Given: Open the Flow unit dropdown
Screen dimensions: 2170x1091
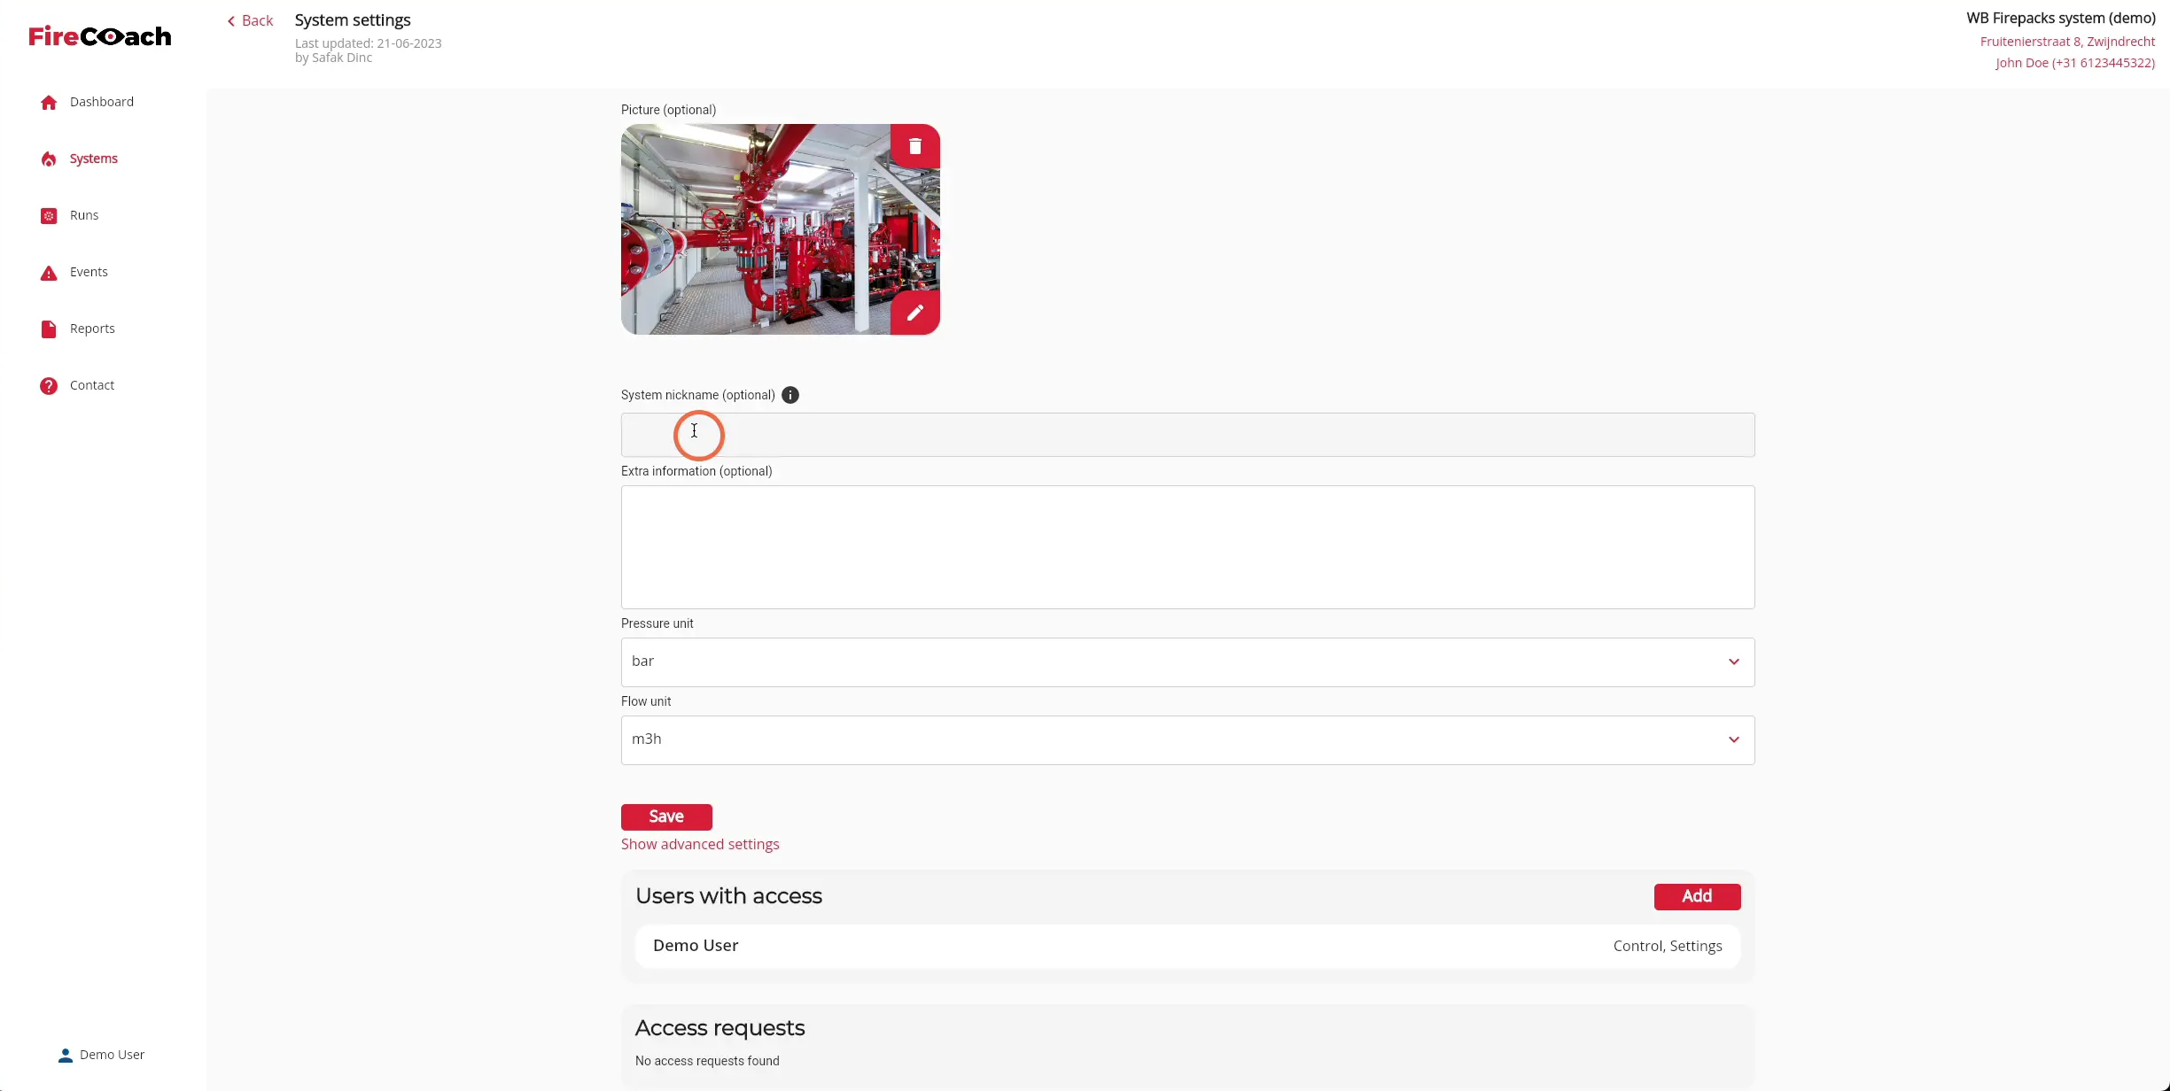Looking at the screenshot, I should [x=1187, y=740].
